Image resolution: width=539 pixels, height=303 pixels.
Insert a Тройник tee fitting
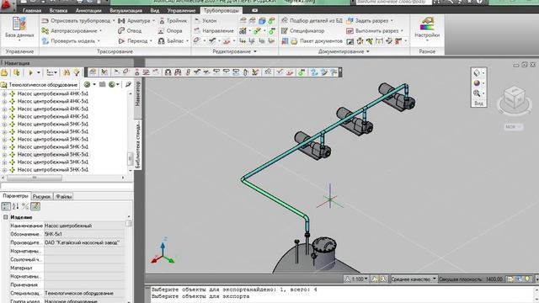pos(173,20)
